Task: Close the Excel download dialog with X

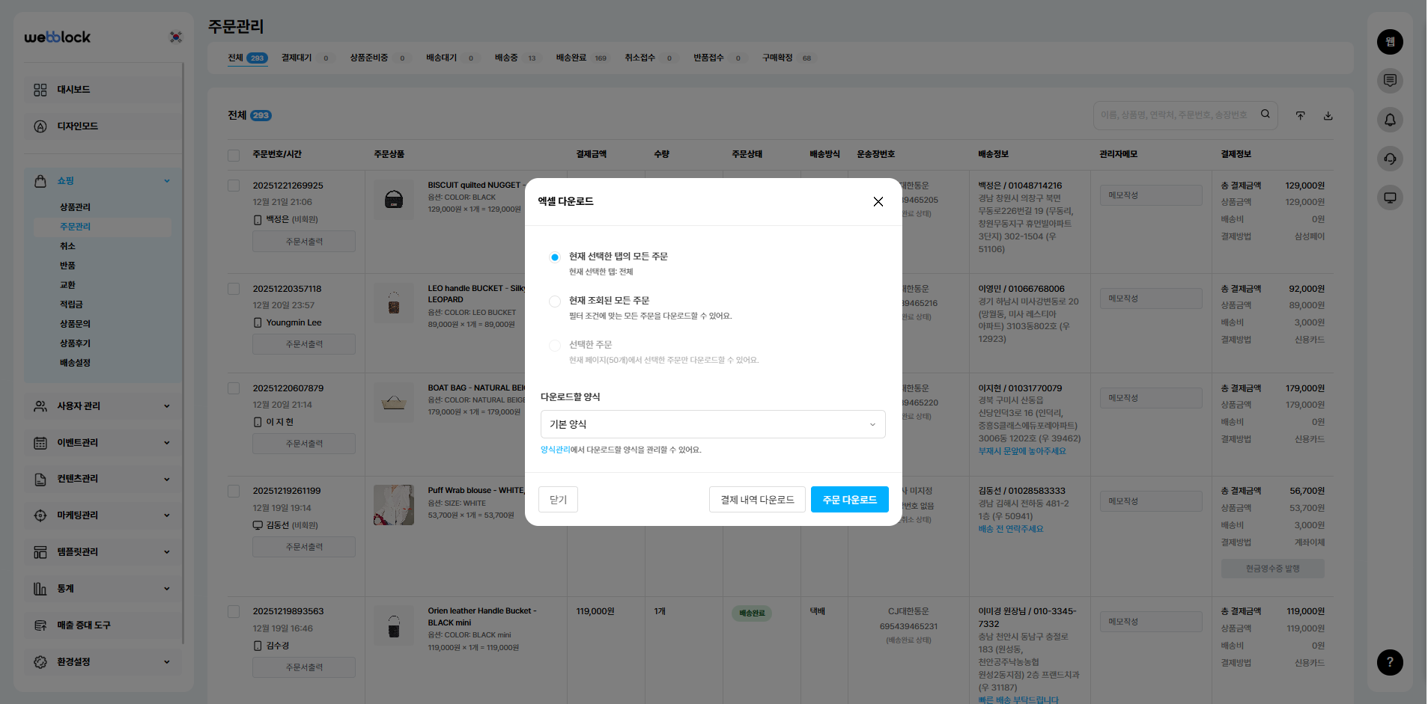Action: point(878,202)
